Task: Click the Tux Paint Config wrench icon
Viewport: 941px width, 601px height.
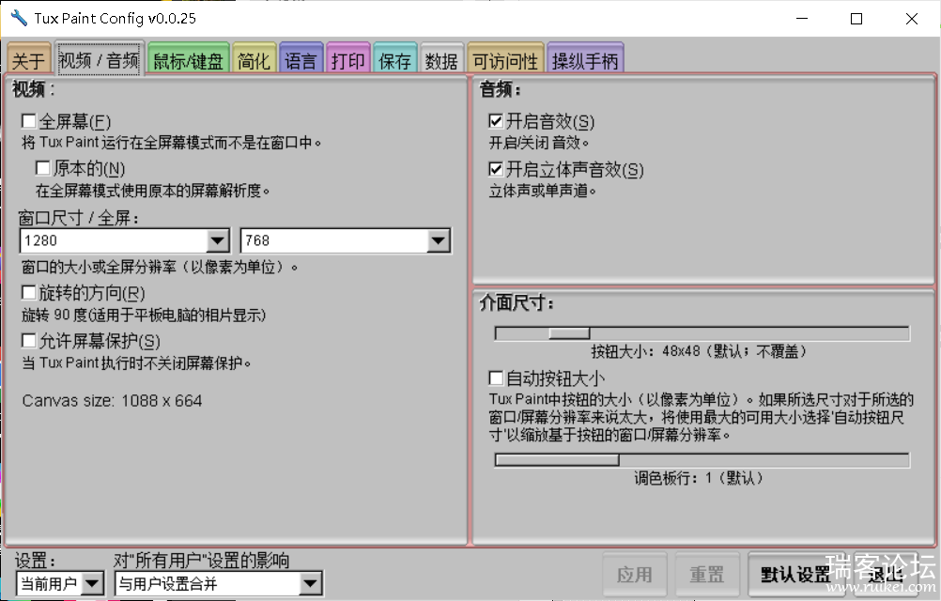Action: (19, 18)
